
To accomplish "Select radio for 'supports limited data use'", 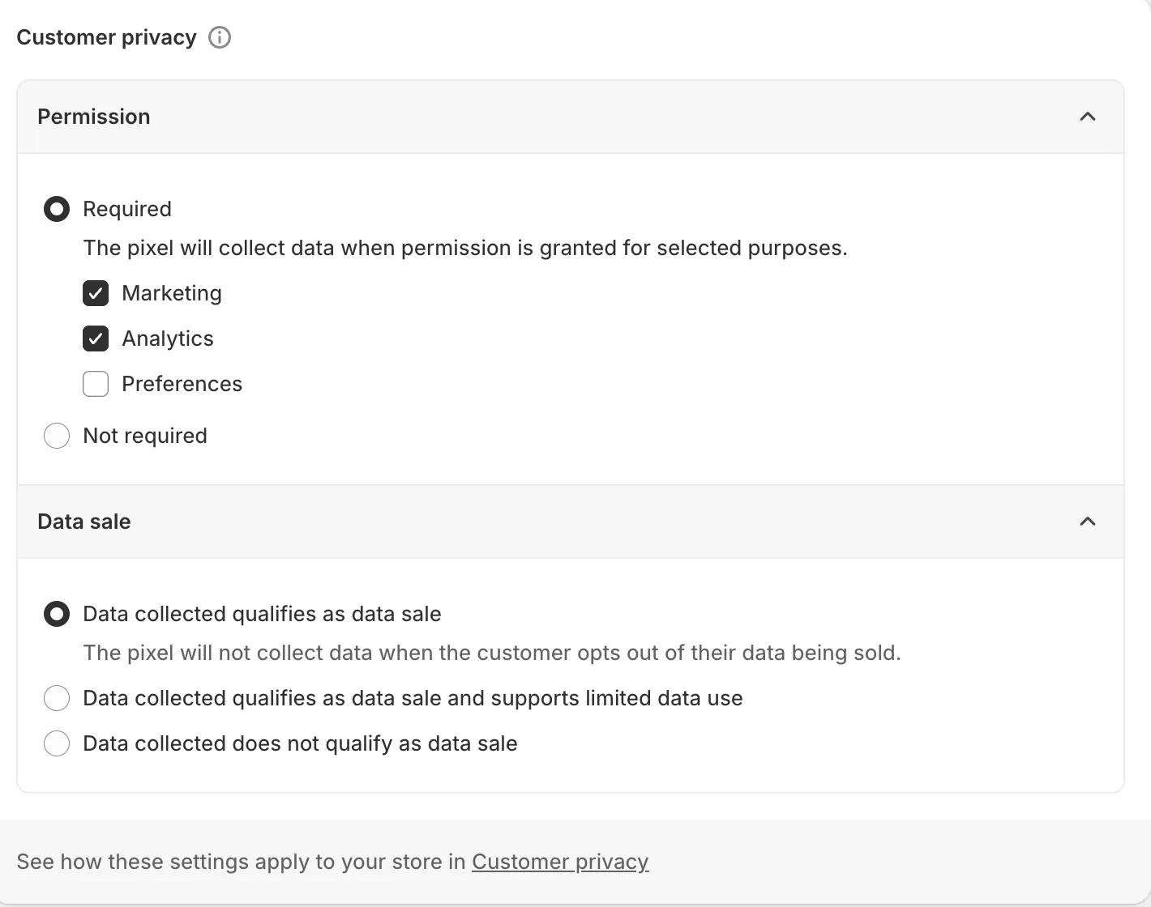I will point(57,698).
